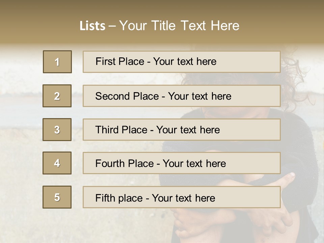Select the number 4 box

point(57,163)
